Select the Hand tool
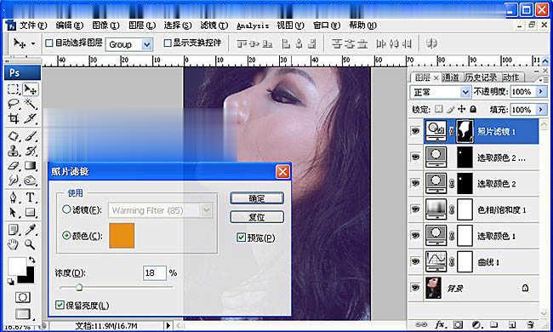Image resolution: width=553 pixels, height=332 pixels. pyautogui.click(x=14, y=244)
